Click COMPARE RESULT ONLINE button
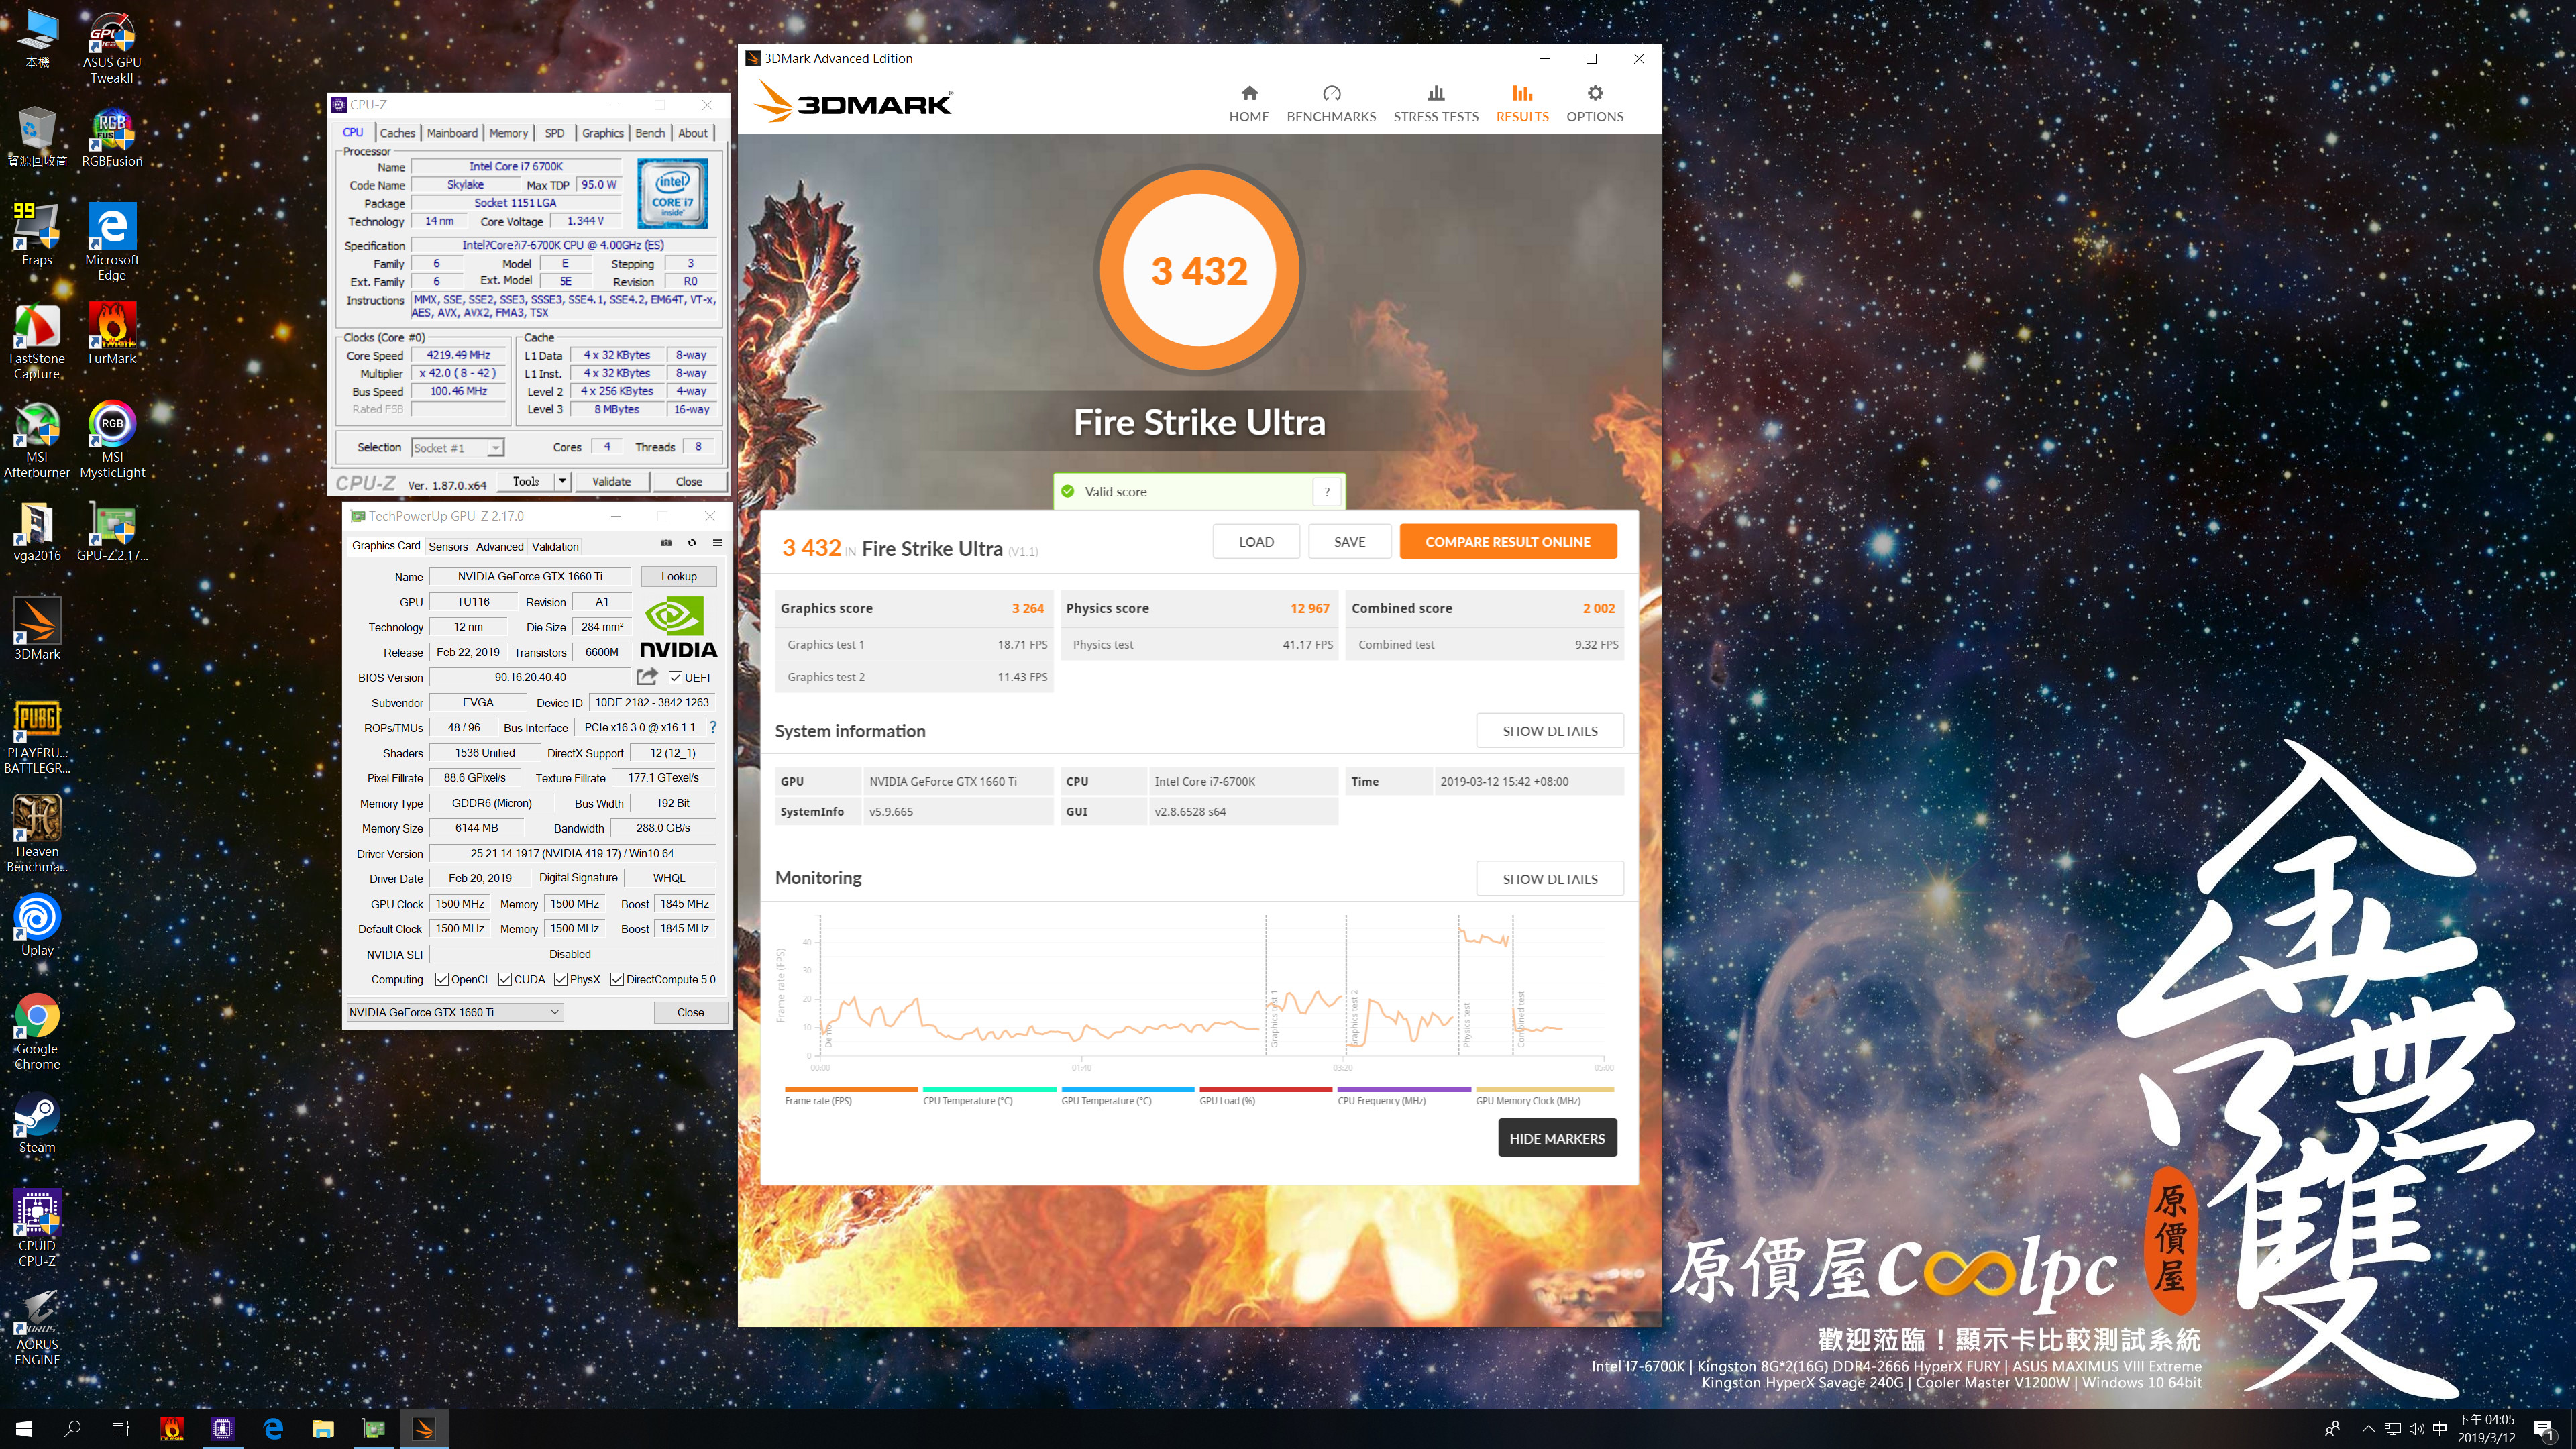The width and height of the screenshot is (2576, 1449). [1507, 542]
